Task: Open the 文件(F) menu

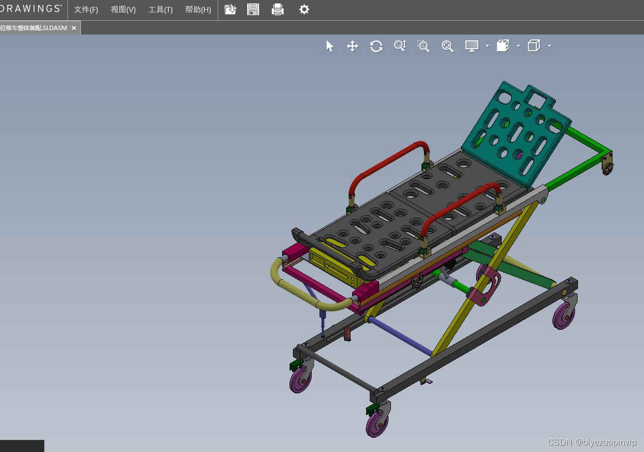Action: (86, 10)
